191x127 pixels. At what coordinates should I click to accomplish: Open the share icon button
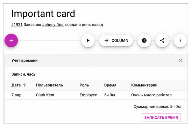pos(162,41)
